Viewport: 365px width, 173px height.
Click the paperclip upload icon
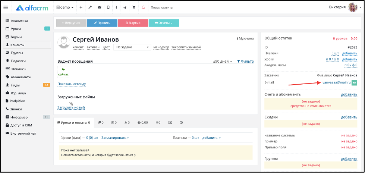71,103
